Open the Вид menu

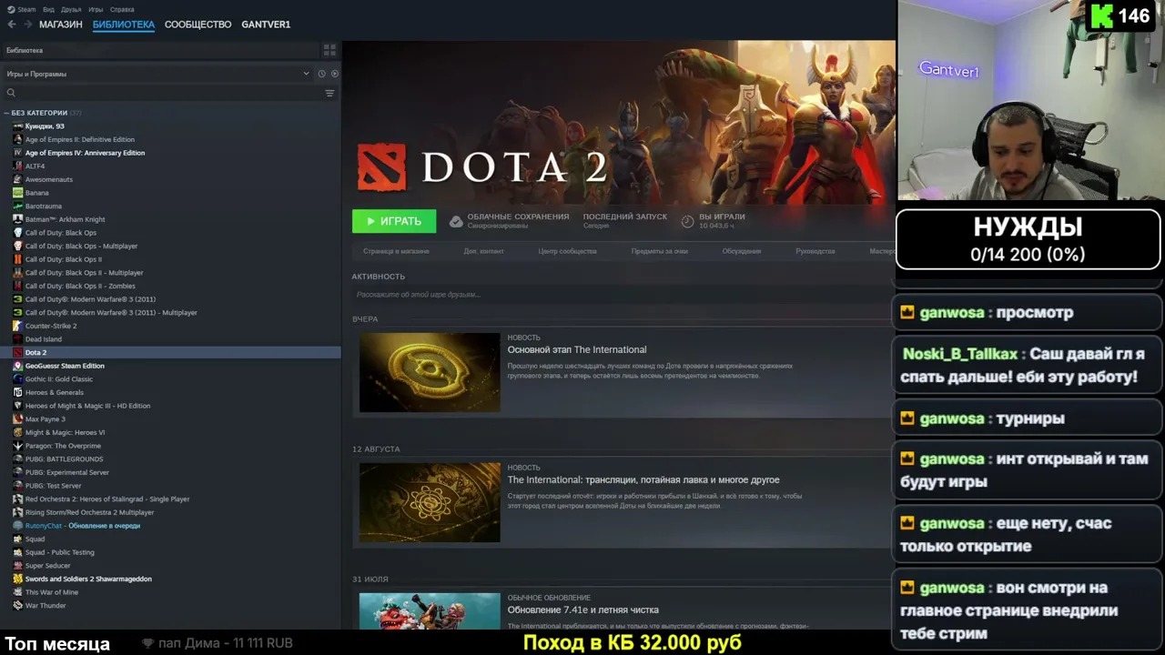pyautogui.click(x=49, y=9)
